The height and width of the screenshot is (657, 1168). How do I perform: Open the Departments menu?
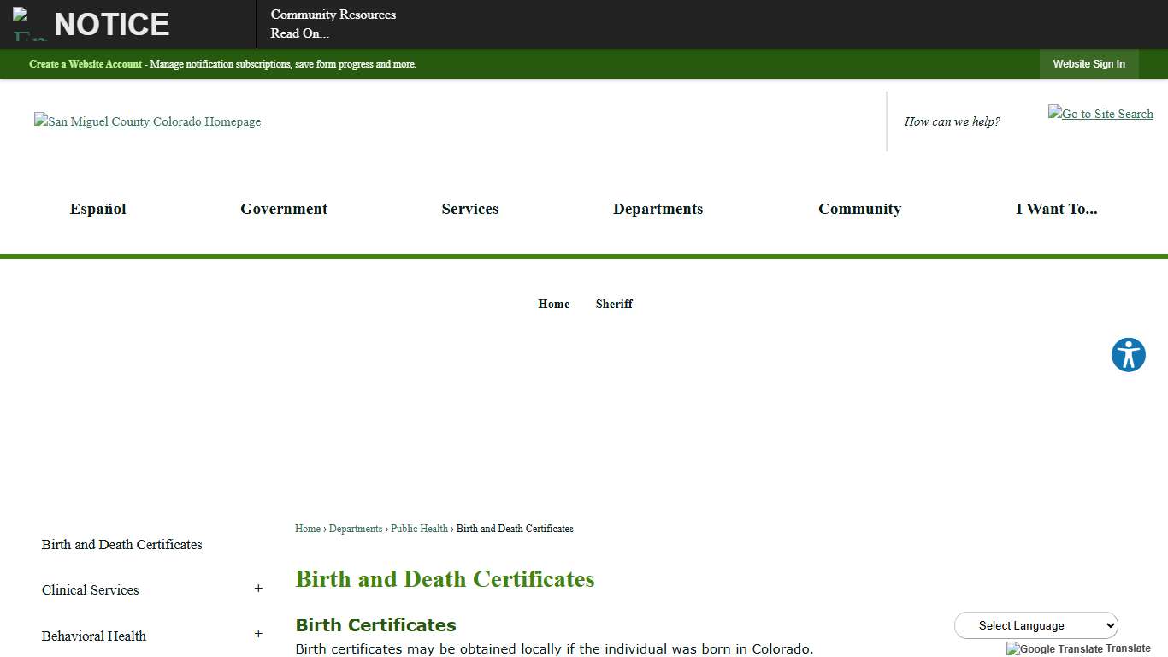point(658,209)
